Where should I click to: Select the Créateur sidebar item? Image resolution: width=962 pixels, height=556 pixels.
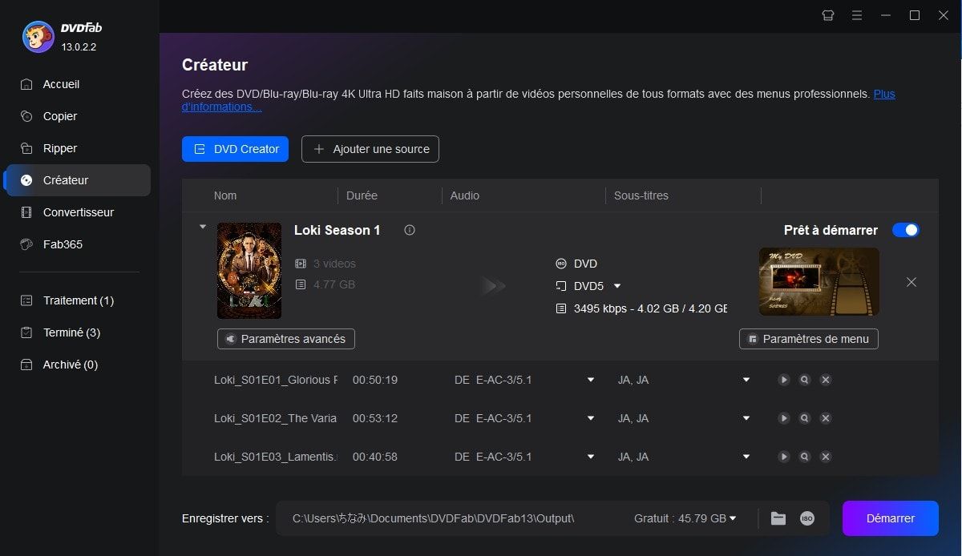tap(77, 180)
